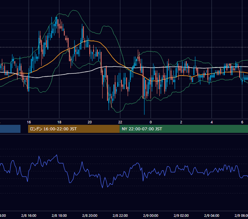
Task: Click the 20 hour label on upper axis
Action: coord(90,122)
